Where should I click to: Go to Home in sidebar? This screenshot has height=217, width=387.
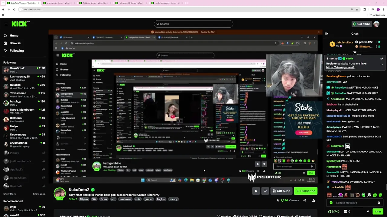point(14,36)
